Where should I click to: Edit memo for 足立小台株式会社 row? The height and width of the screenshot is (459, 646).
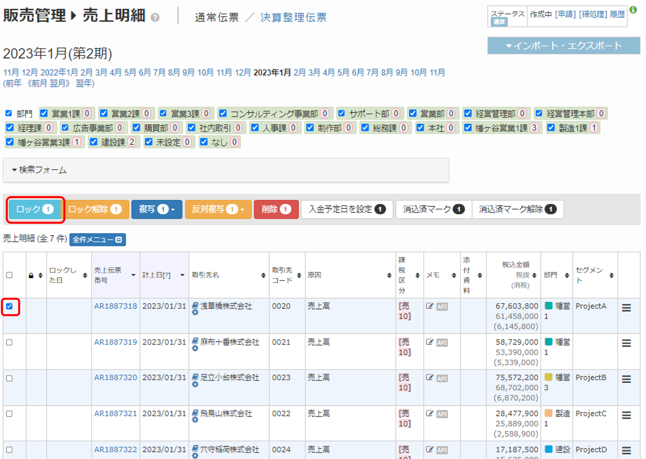(430, 378)
